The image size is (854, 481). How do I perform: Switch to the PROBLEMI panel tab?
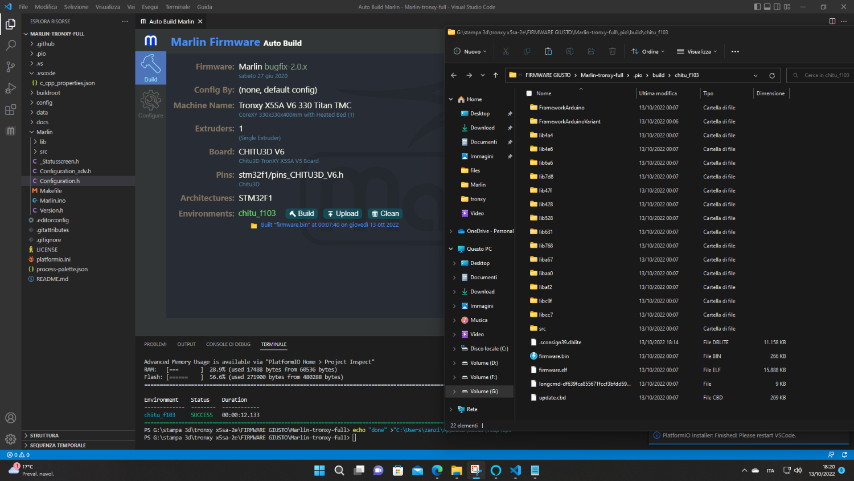(x=155, y=344)
